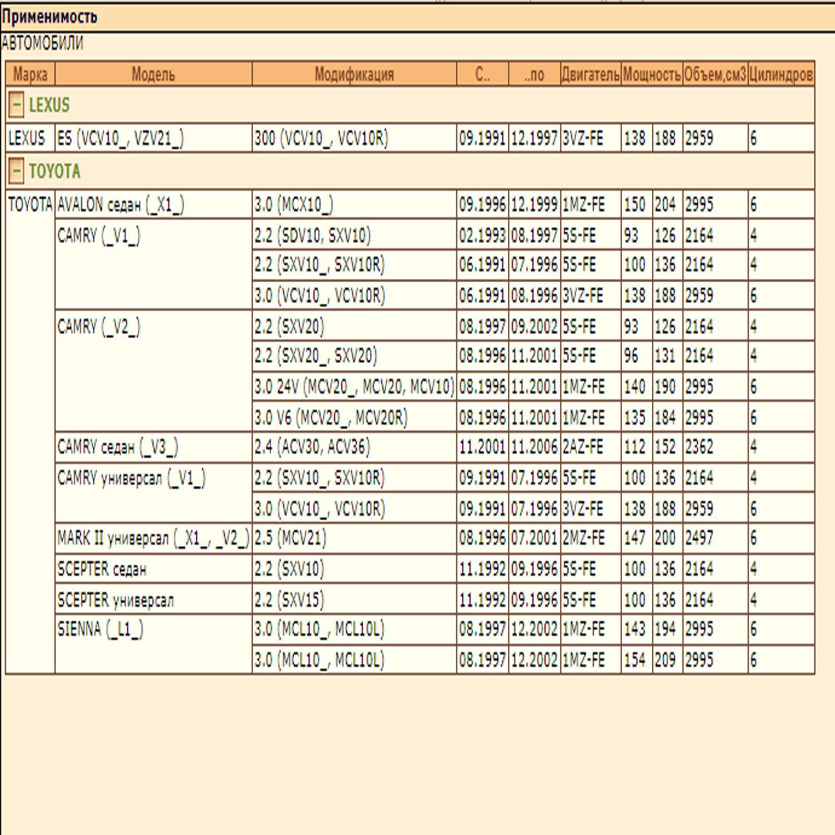This screenshot has height=835, width=835.
Task: Select the MARK II универсал model cell
Action: 153,538
